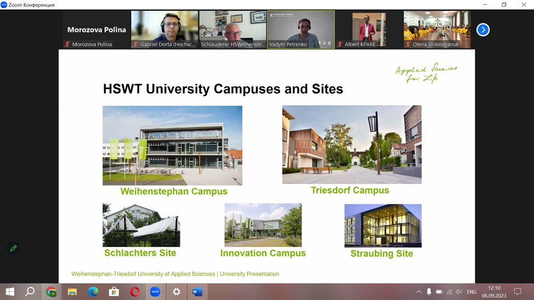Show next participants with the blue arrow

click(483, 30)
